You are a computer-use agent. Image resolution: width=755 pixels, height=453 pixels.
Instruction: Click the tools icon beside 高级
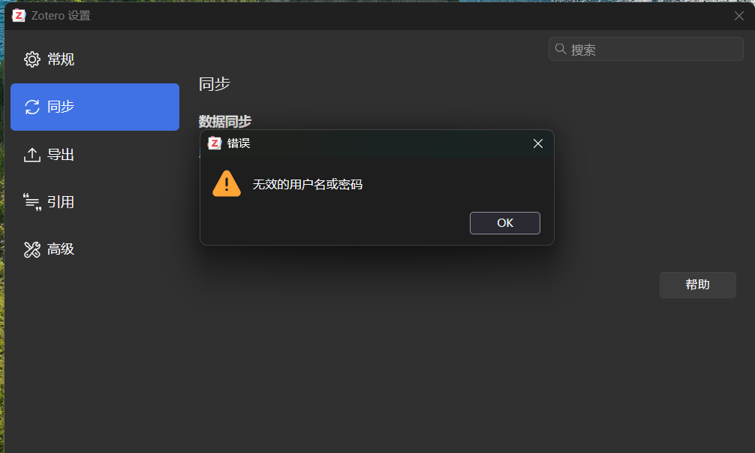click(32, 249)
